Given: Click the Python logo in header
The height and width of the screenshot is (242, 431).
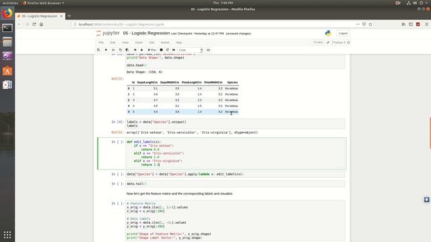Looking at the screenshot, I should point(328,33).
